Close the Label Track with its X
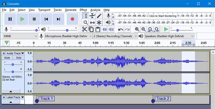 coord(4,98)
